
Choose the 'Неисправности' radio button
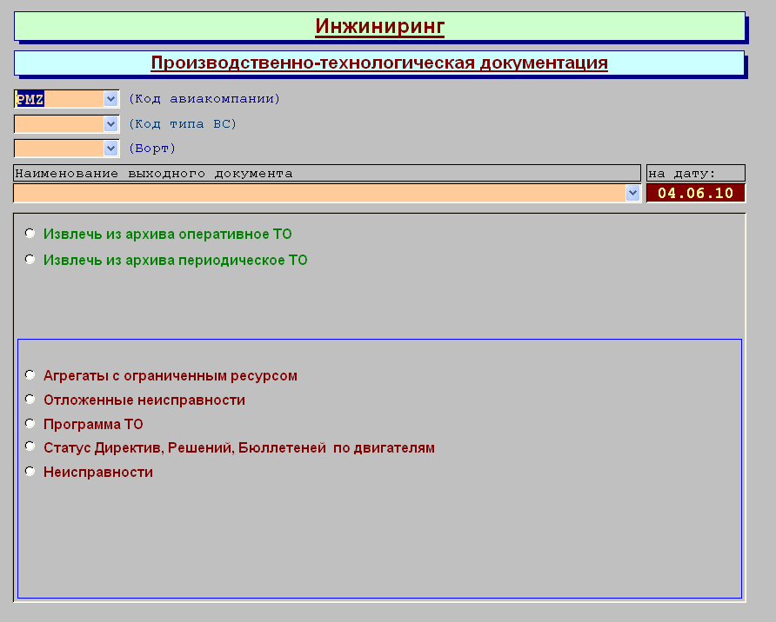(x=30, y=472)
